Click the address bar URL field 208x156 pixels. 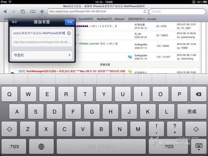pos(98,11)
